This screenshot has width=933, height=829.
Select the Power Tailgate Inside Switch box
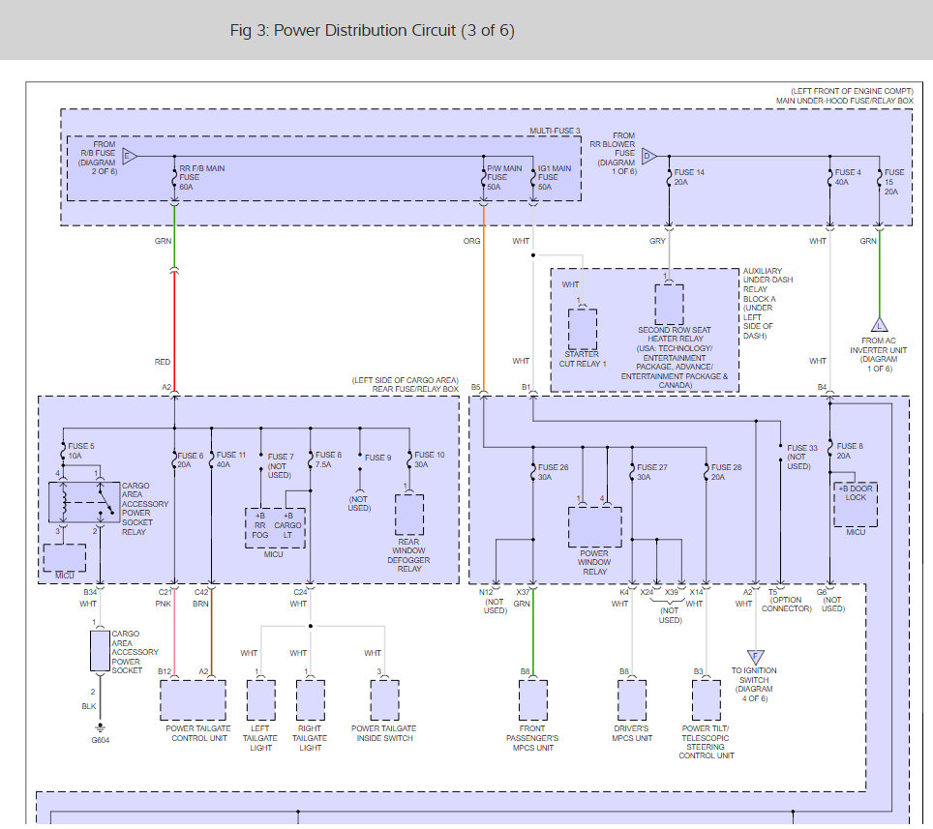click(384, 699)
